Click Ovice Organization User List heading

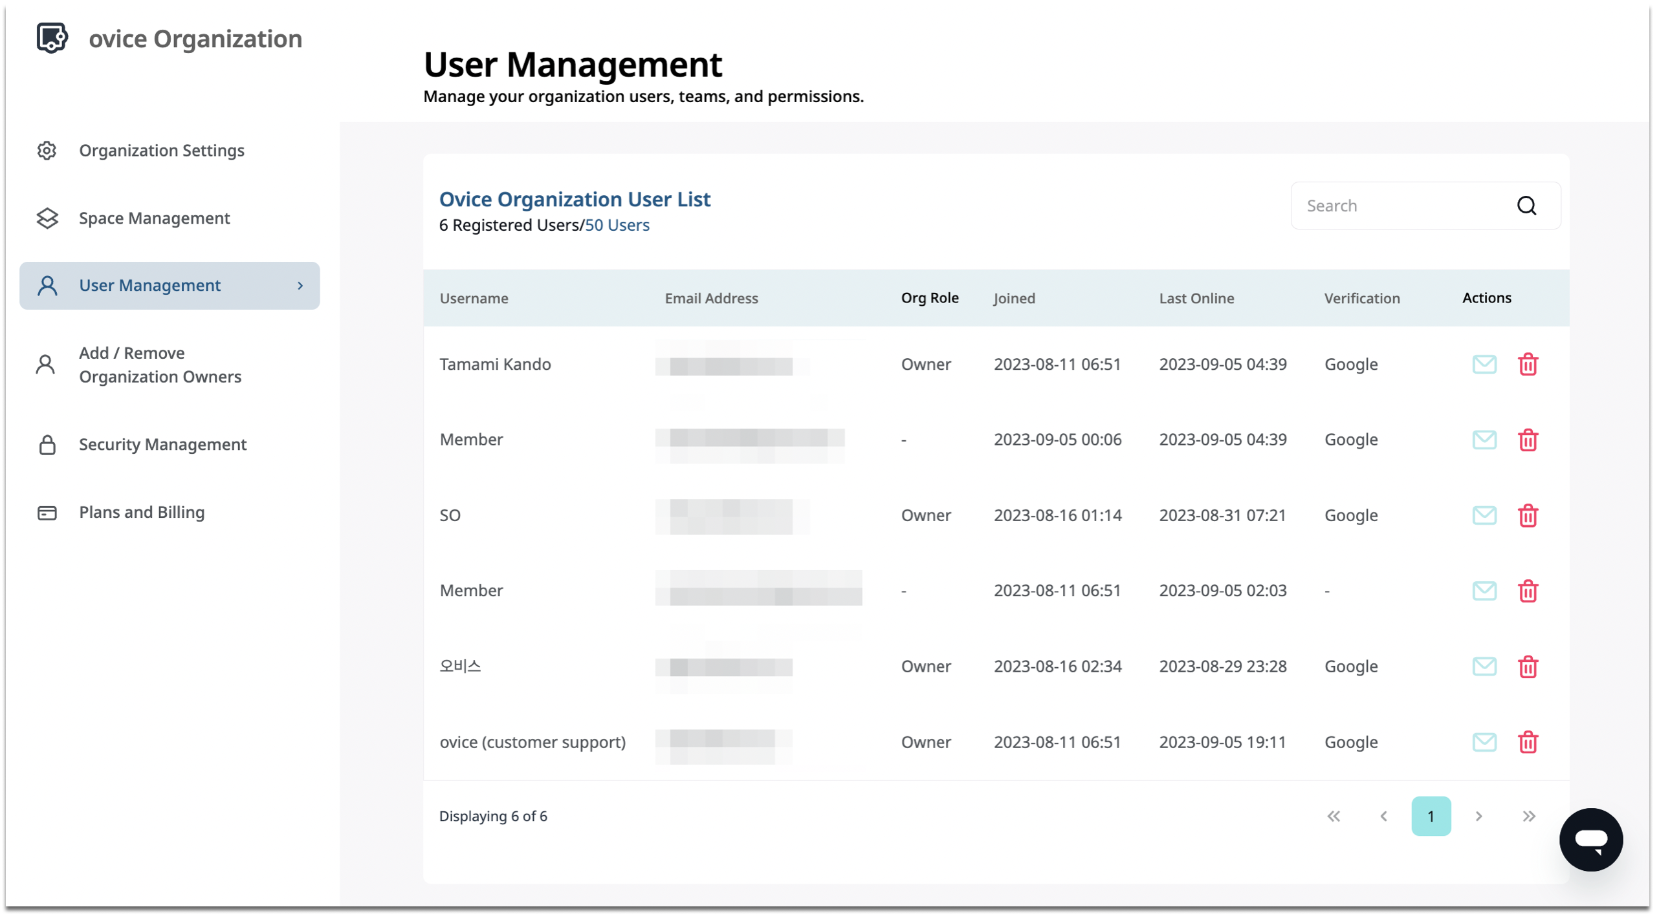[575, 199]
